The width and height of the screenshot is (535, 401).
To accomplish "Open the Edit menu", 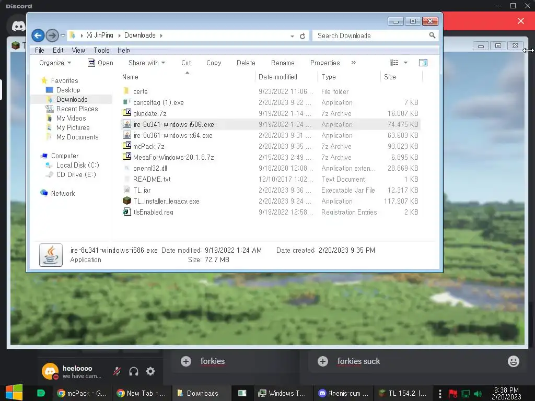I will pyautogui.click(x=58, y=50).
